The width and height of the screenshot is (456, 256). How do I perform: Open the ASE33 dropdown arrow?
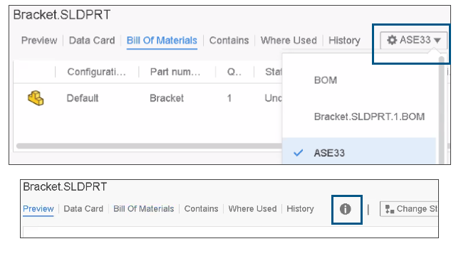(x=437, y=41)
